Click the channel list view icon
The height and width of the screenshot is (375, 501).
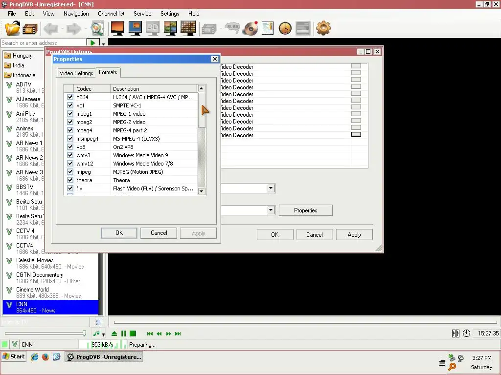(x=98, y=322)
